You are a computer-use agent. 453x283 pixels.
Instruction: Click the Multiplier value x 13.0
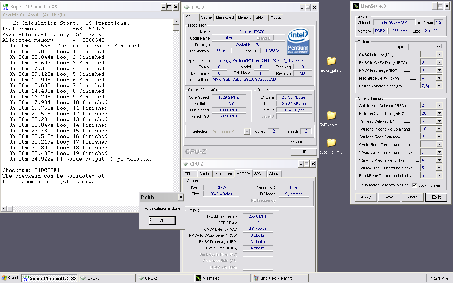point(228,104)
